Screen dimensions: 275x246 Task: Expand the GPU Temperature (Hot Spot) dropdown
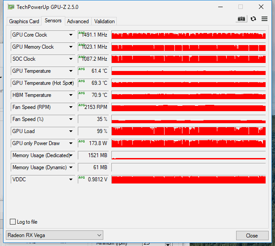[x=71, y=83]
